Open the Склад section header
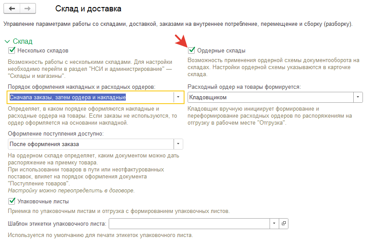 point(23,41)
